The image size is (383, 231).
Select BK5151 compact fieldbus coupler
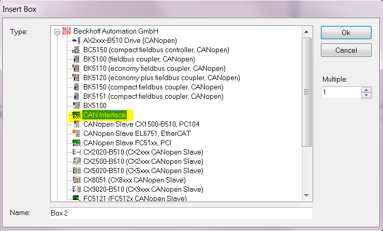tap(153, 96)
